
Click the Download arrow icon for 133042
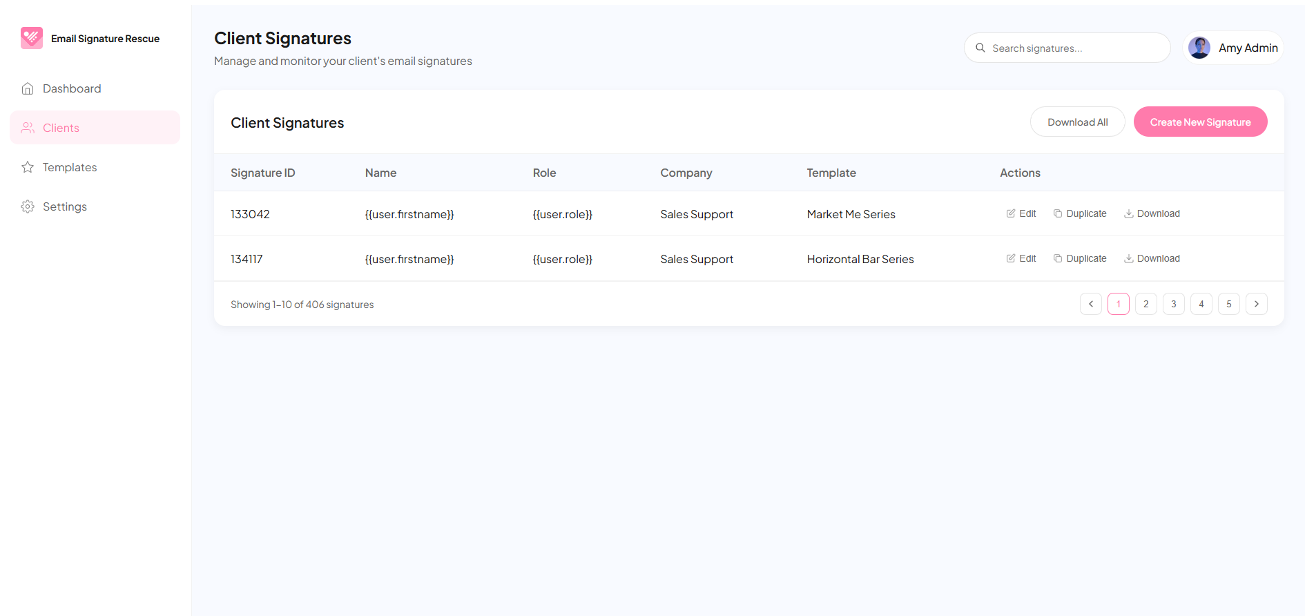tap(1129, 213)
